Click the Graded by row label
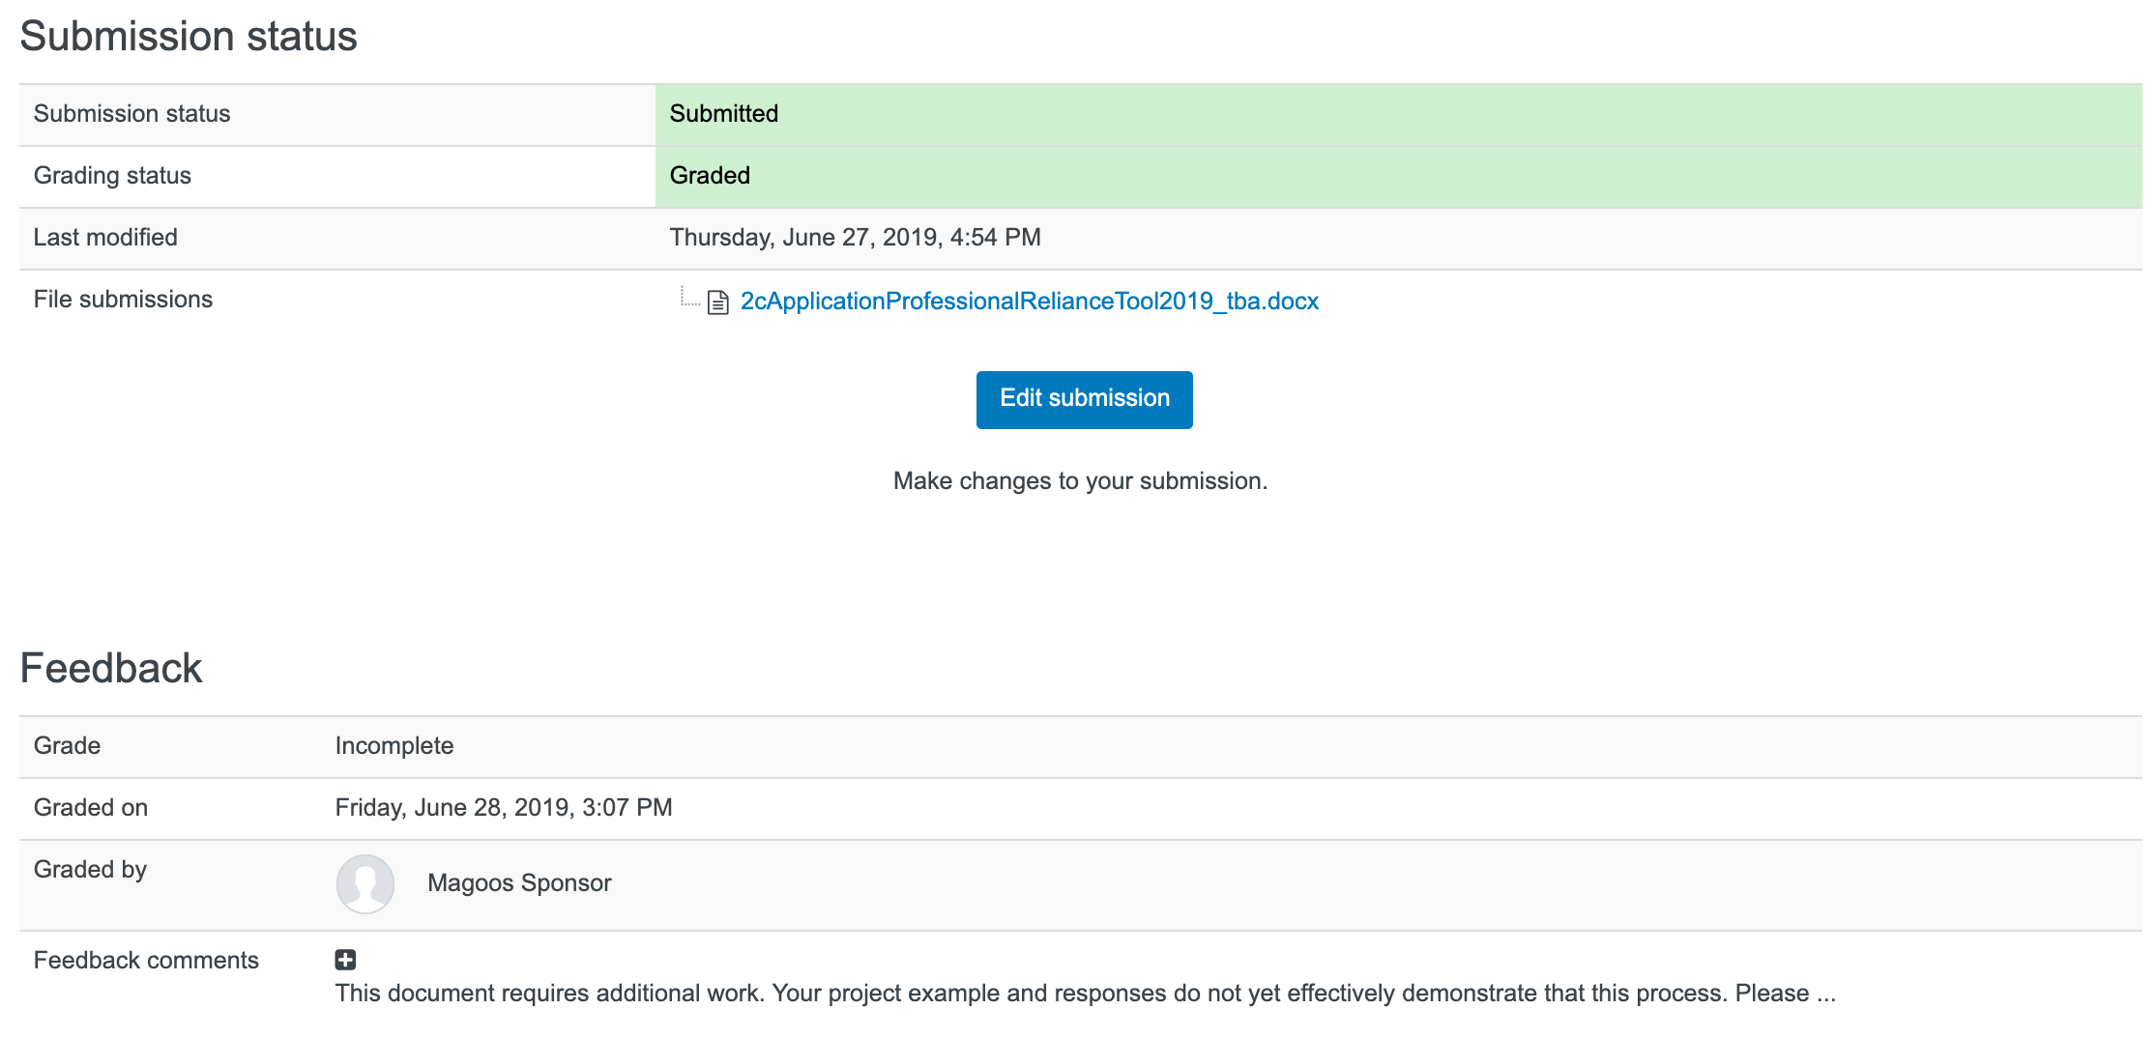The height and width of the screenshot is (1038, 2156). (x=90, y=870)
